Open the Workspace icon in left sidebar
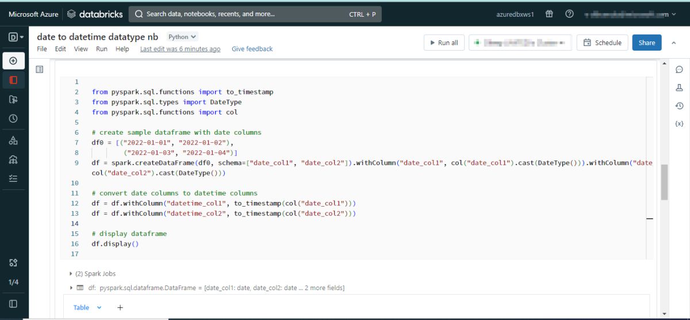The height and width of the screenshot is (320, 690). coord(13,80)
